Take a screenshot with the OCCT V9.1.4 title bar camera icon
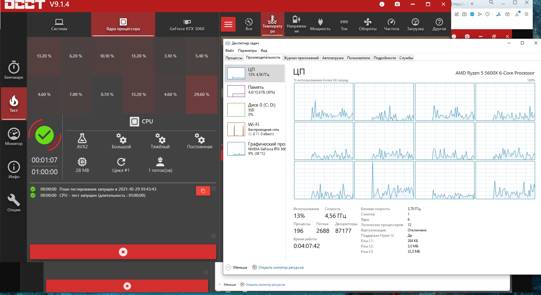 (x=397, y=4)
